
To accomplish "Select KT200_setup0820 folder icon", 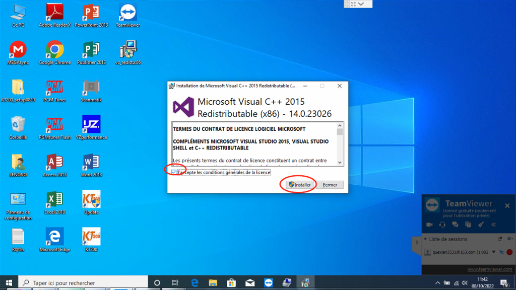I will pos(18,91).
